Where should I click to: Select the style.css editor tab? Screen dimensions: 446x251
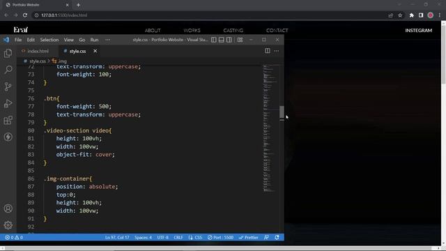click(x=77, y=51)
